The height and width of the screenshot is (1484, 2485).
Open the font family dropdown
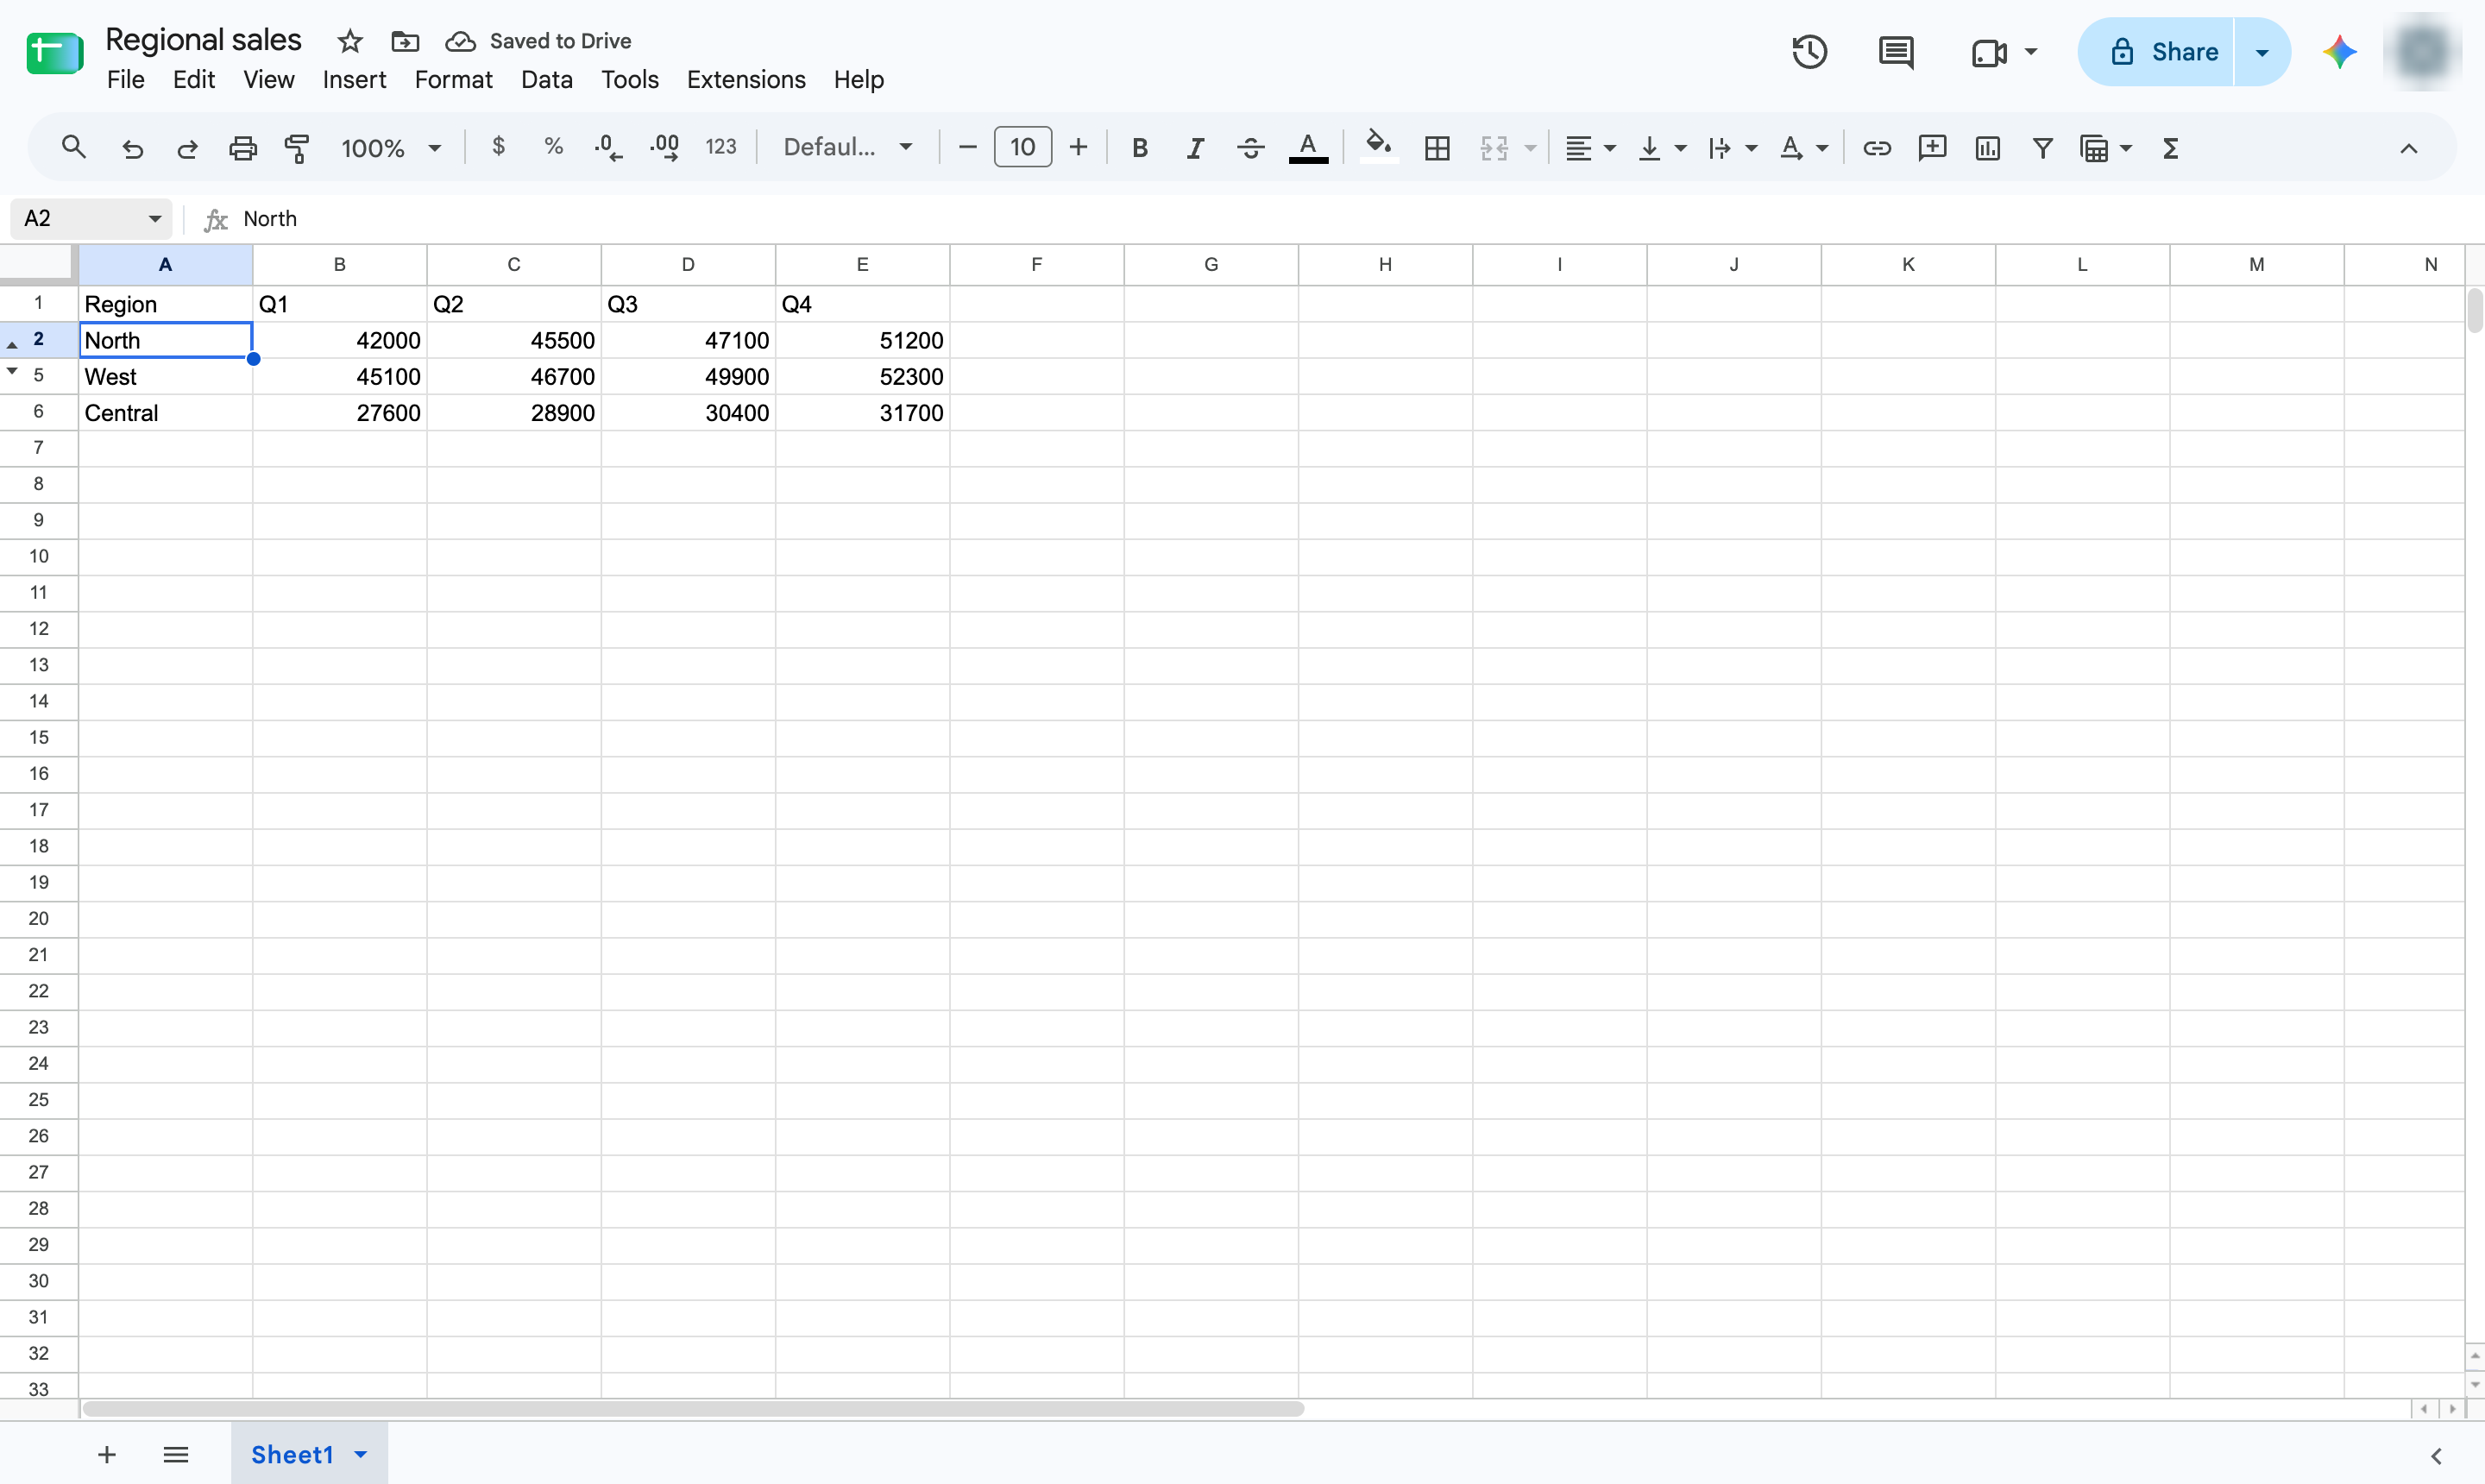tap(848, 147)
